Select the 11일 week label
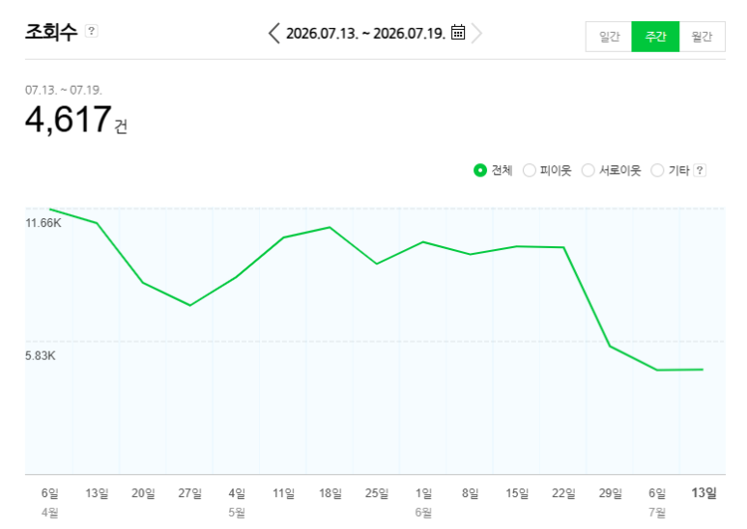Image resolution: width=747 pixels, height=529 pixels. pyautogui.click(x=283, y=493)
